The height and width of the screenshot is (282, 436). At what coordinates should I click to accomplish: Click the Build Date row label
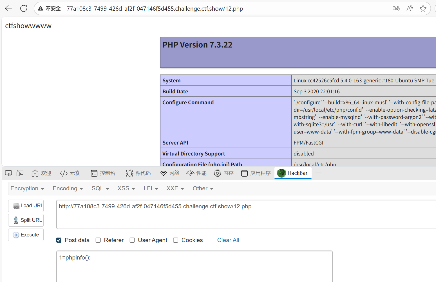[175, 91]
